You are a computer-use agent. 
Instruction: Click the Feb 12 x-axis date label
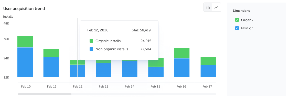click(x=77, y=87)
